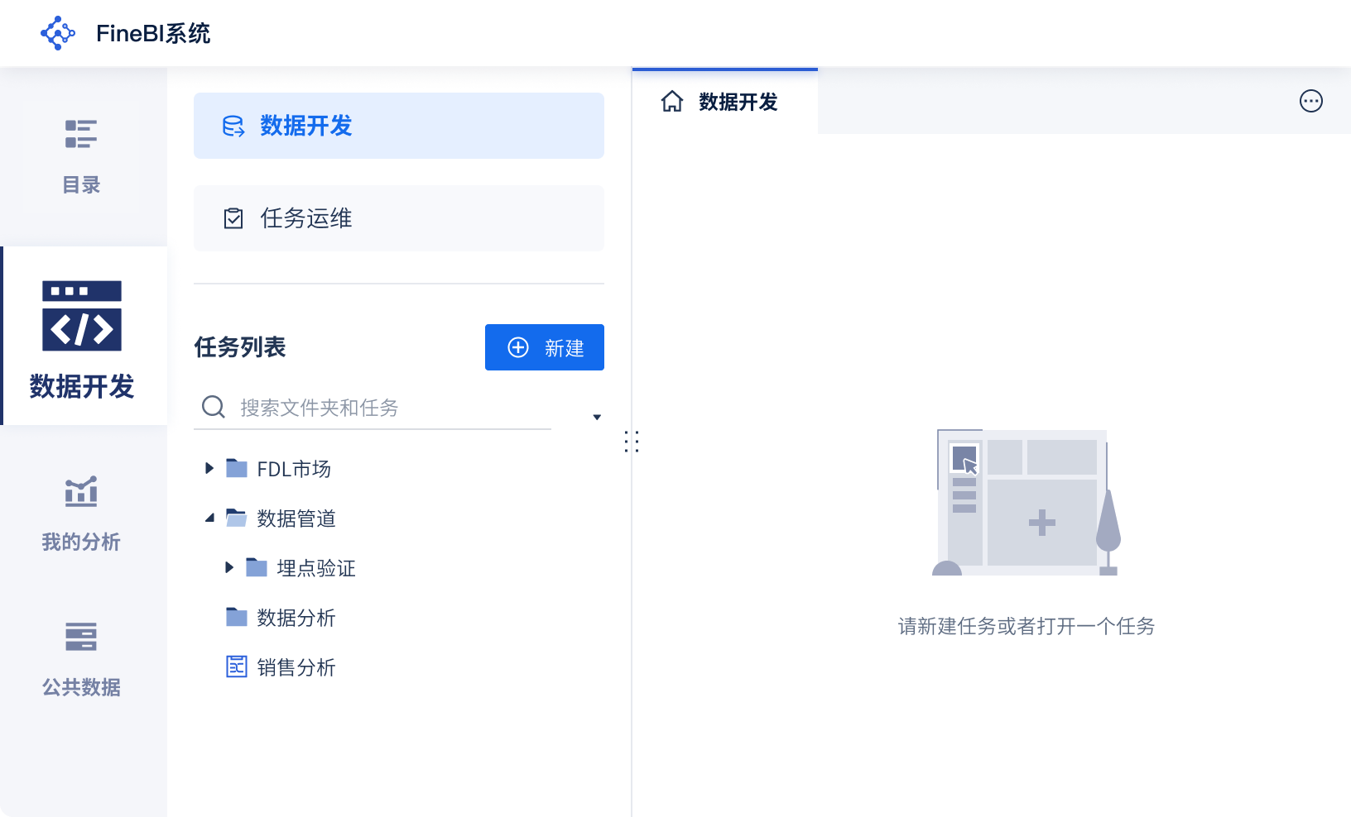Viewport: 1351px width, 817px height.
Task: Open the 目录 directory sidebar icon
Action: point(81,134)
